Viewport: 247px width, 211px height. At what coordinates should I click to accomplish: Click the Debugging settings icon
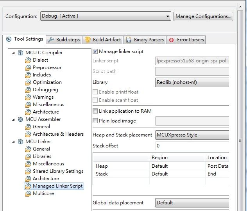28,90
